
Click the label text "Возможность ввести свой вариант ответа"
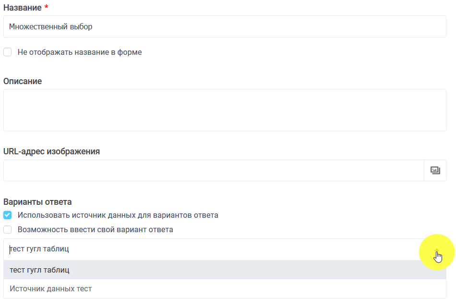[96, 230]
